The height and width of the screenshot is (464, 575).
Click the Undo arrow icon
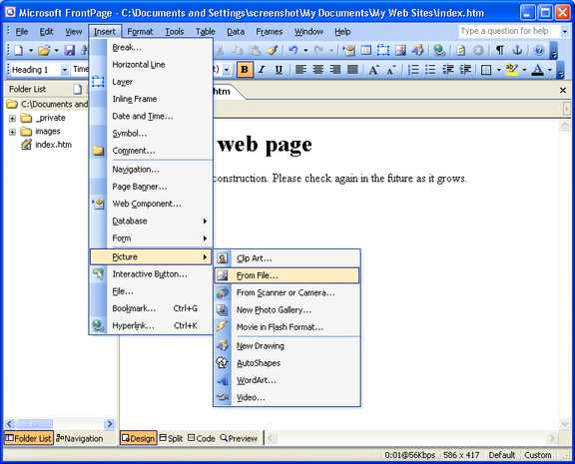click(293, 50)
